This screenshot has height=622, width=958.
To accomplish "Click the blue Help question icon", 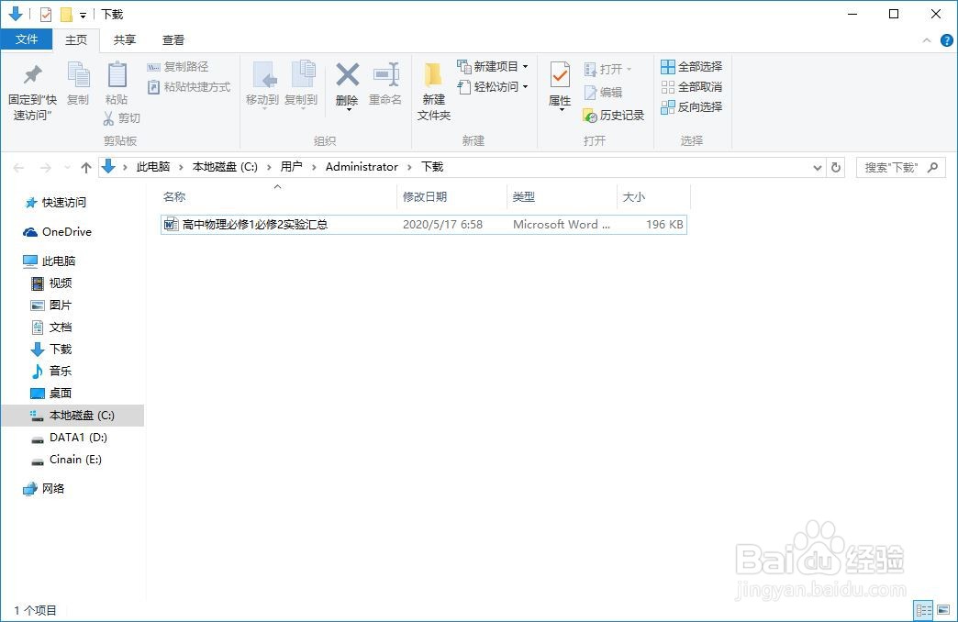I will 946,41.
